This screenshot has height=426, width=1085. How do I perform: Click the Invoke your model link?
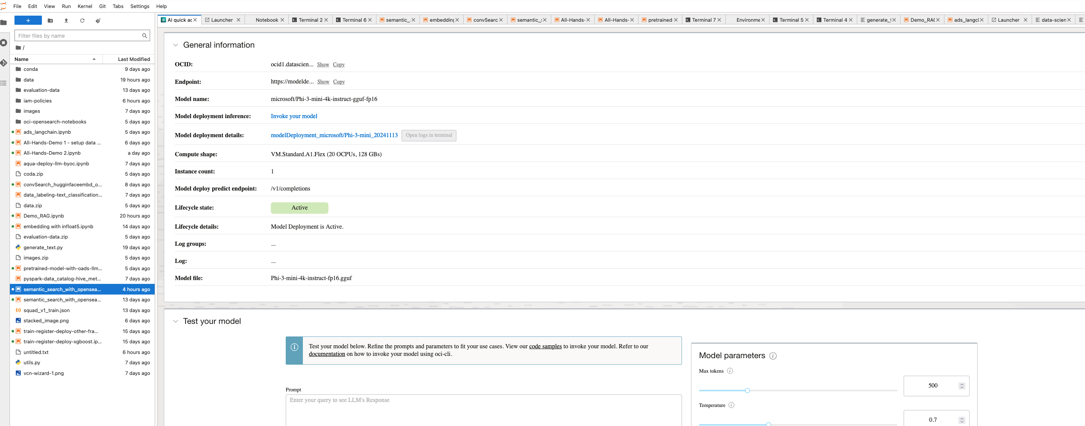pos(294,116)
